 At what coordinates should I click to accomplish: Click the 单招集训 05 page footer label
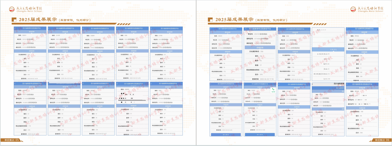[11, 140]
